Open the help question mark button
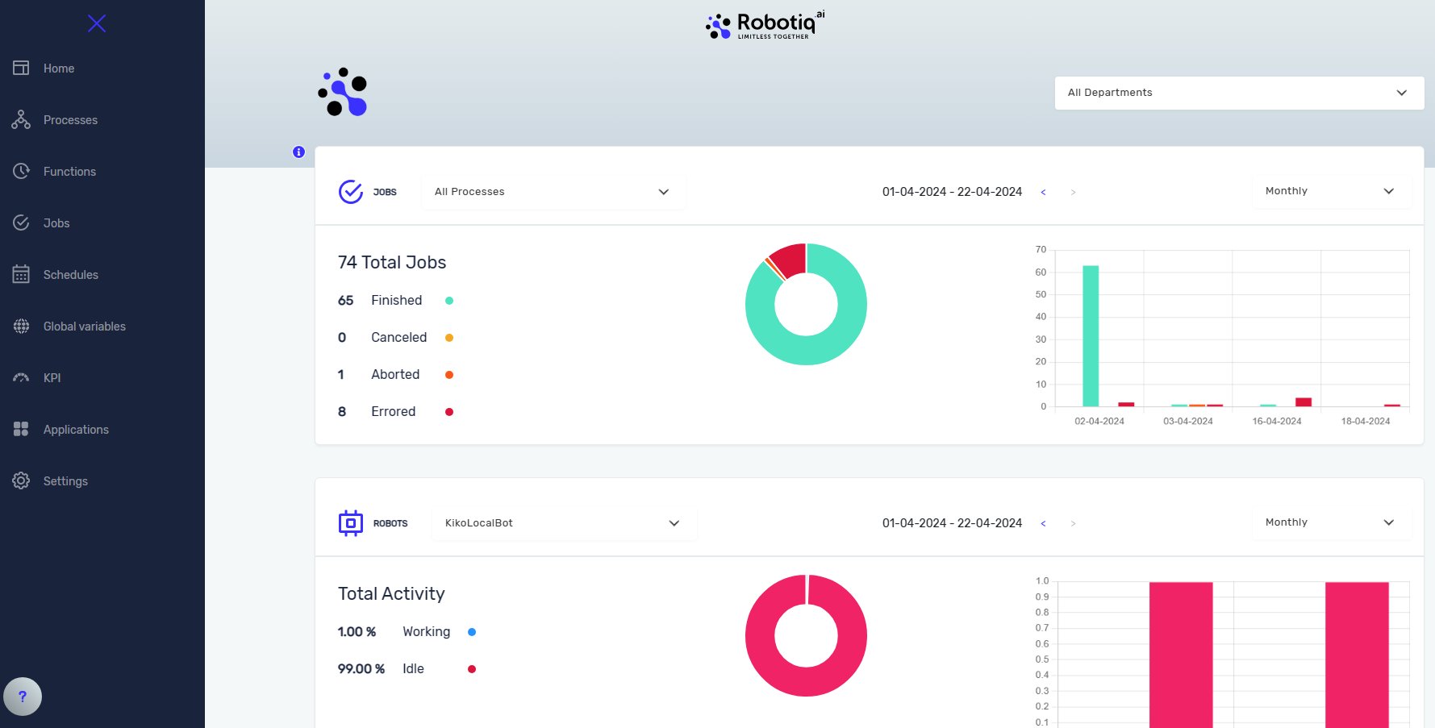This screenshot has height=728, width=1435. (23, 697)
